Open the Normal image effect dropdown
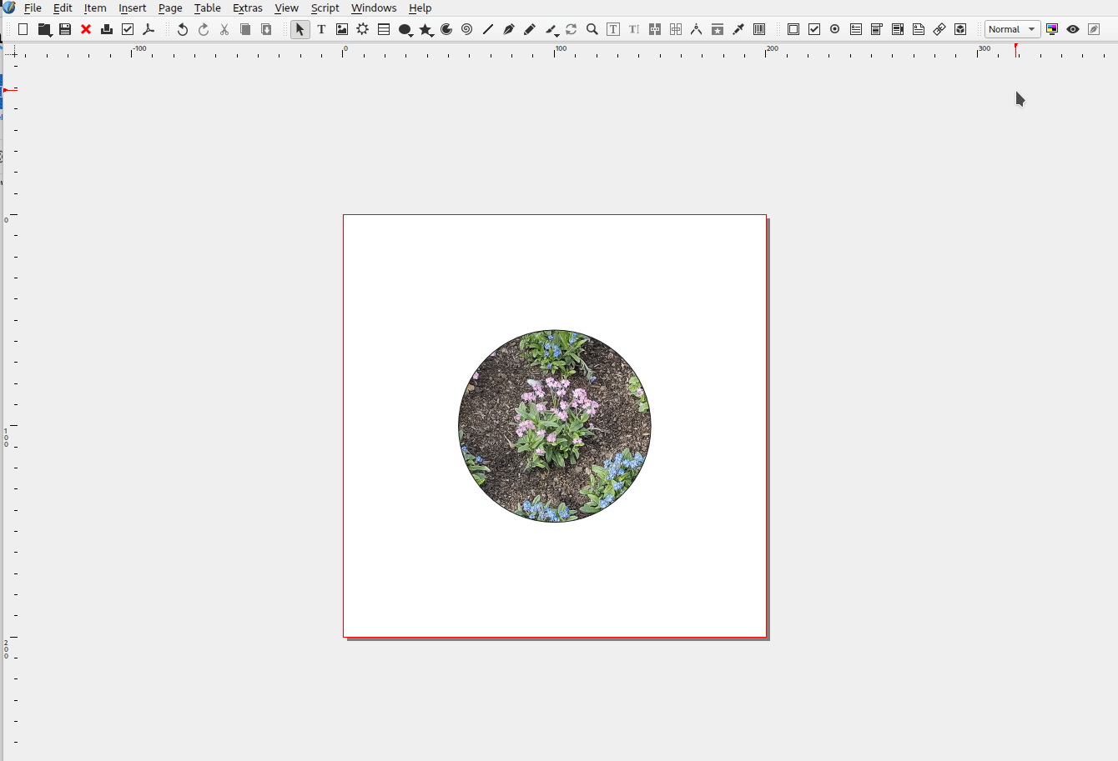This screenshot has height=761, width=1118. [x=1012, y=28]
